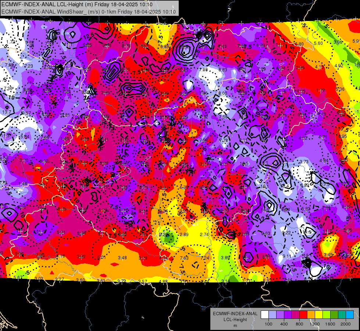Click the yellow legend swatch right of 1200

tap(319, 315)
